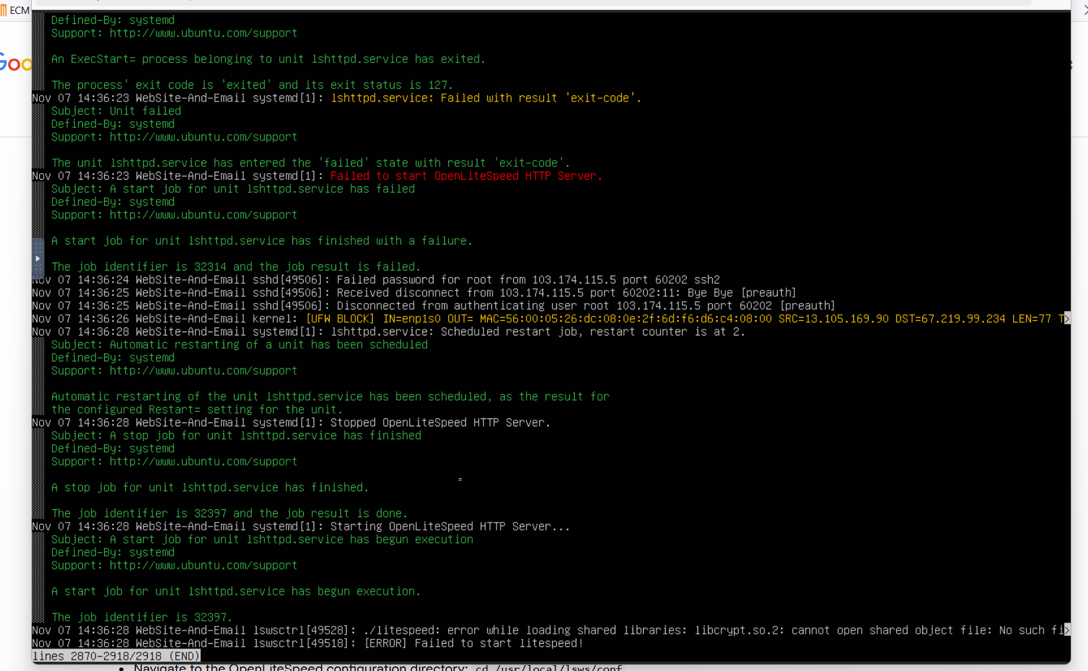Click yellow 'Failed with result exit-code' text

click(x=486, y=98)
